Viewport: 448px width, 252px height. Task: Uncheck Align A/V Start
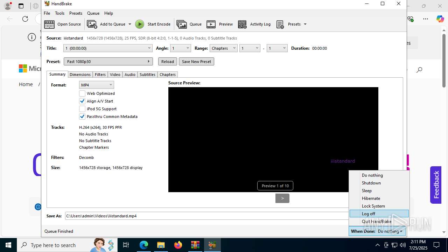[x=82, y=101]
